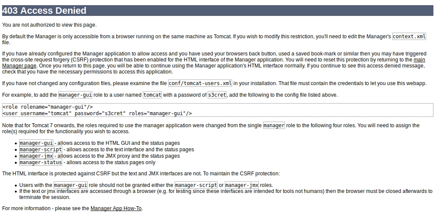This screenshot has height=214, width=436.
Task: Click "You are not authorized" message text
Action: pyautogui.click(x=49, y=25)
